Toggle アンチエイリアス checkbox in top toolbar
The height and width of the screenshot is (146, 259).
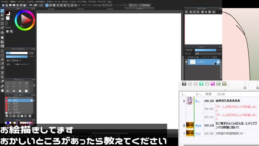click(79, 5)
